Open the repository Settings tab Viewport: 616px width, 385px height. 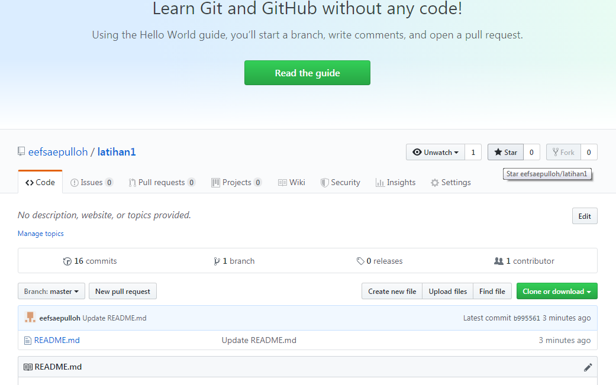click(451, 182)
